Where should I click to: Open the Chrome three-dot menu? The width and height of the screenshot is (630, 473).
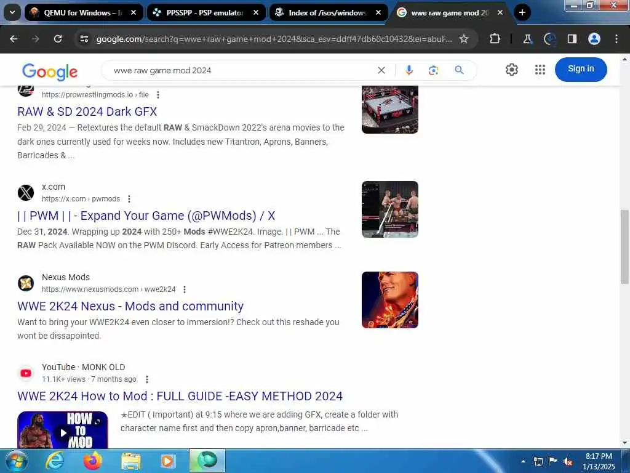616,39
